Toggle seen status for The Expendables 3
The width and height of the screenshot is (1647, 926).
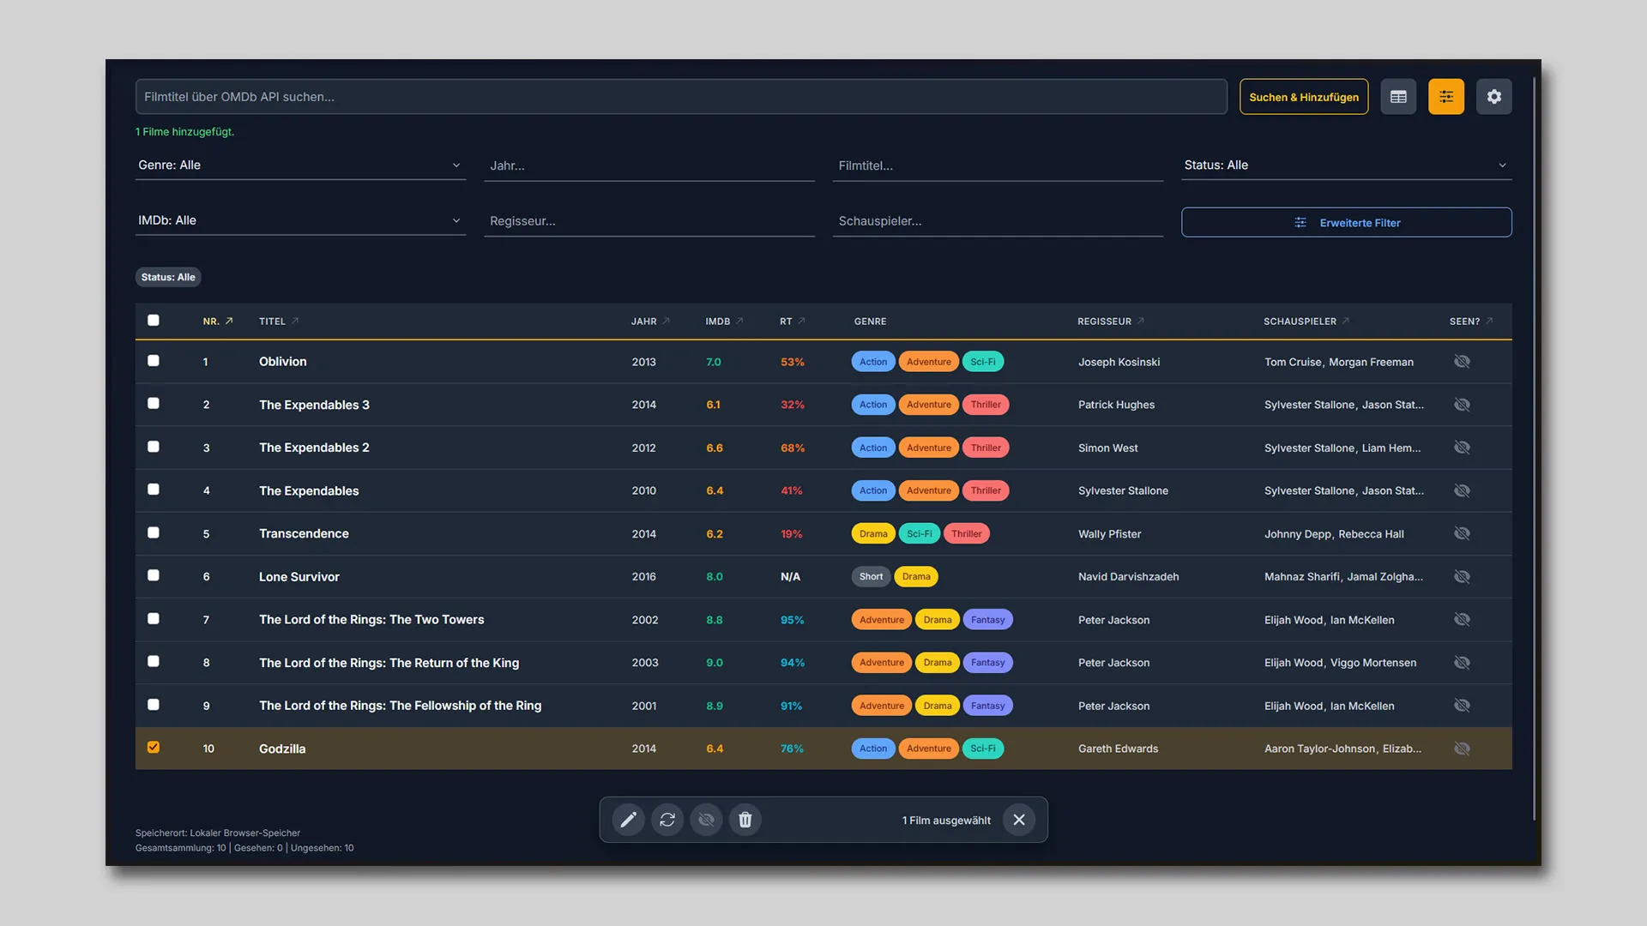pyautogui.click(x=1463, y=405)
